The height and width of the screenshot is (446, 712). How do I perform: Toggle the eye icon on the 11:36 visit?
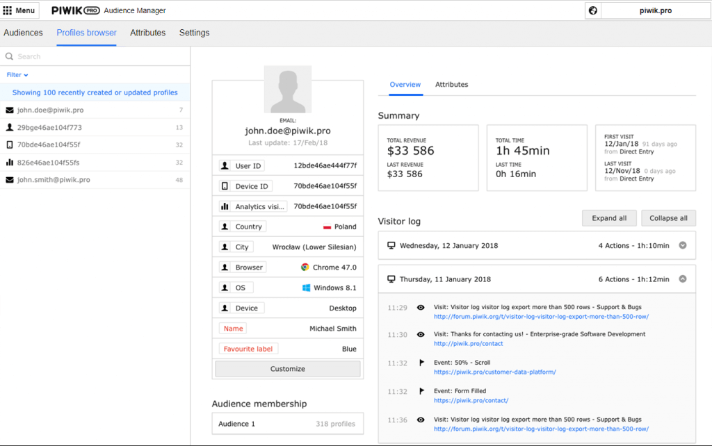click(x=420, y=419)
